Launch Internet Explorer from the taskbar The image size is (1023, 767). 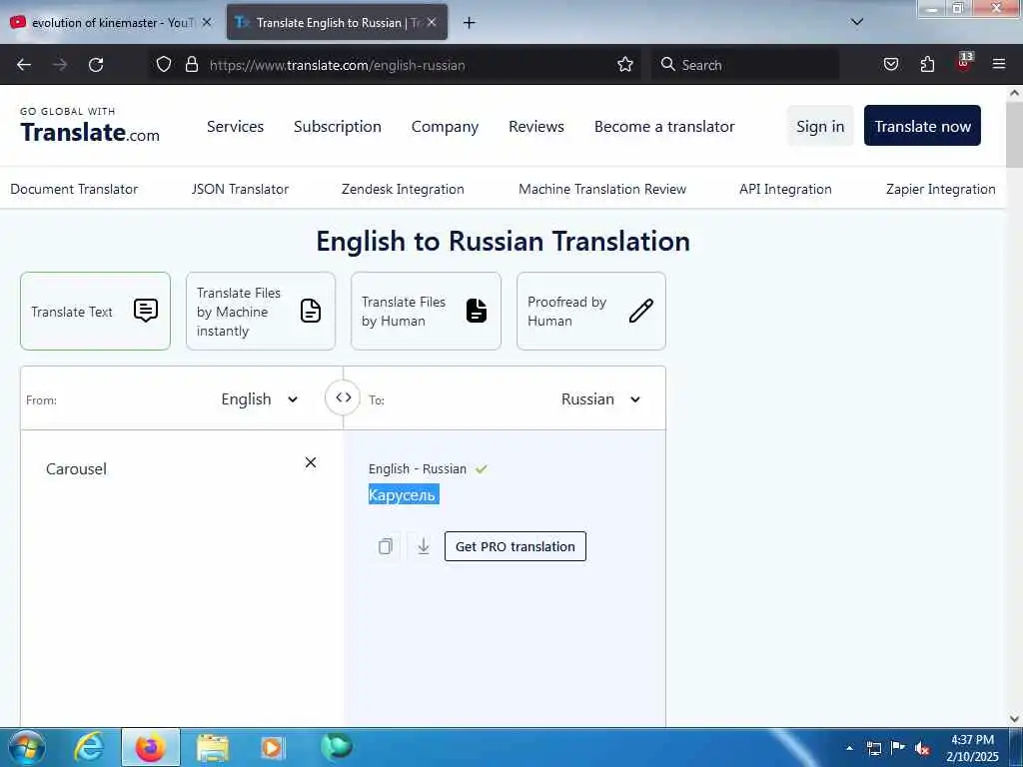[89, 747]
